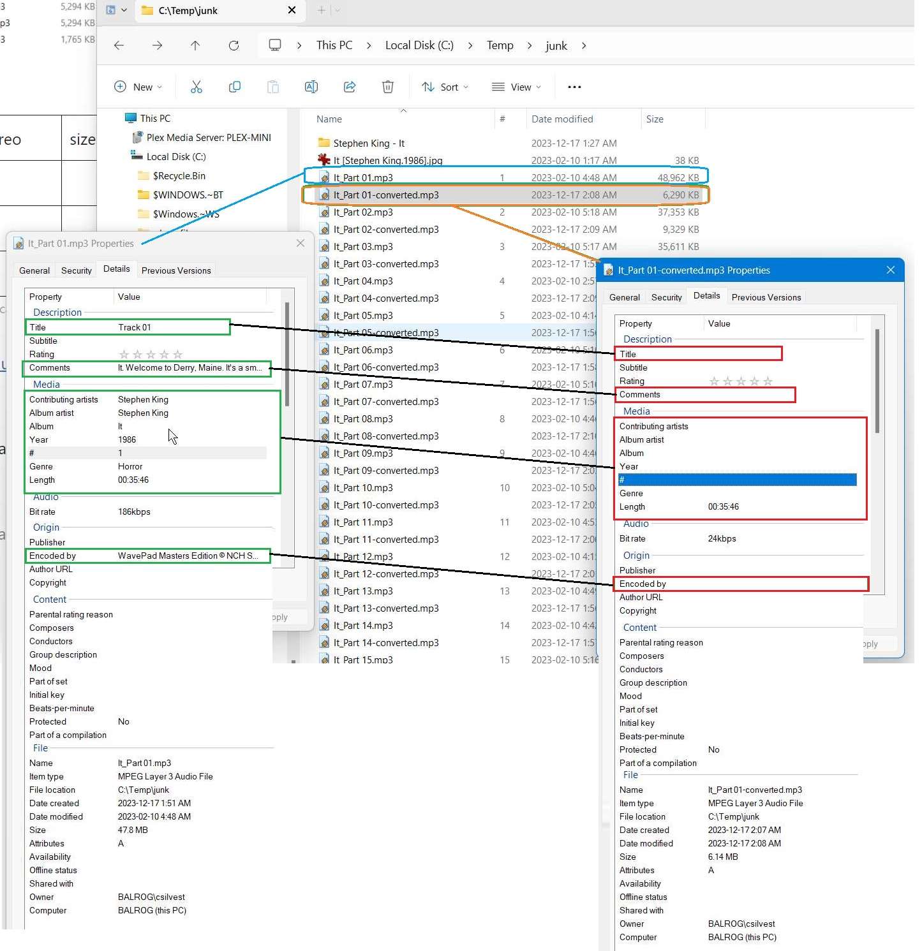Open Previous Versions tab in converted file Properties

pyautogui.click(x=766, y=297)
